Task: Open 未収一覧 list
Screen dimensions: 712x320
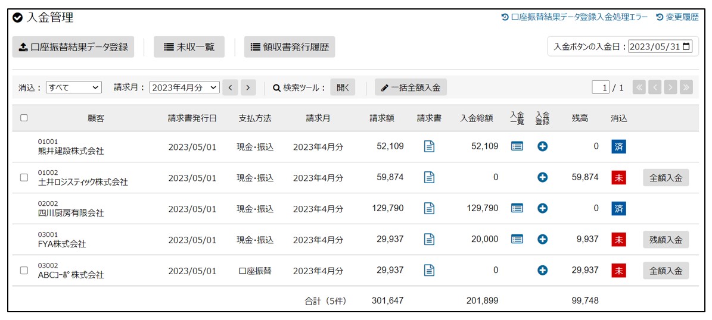Action: click(x=189, y=47)
